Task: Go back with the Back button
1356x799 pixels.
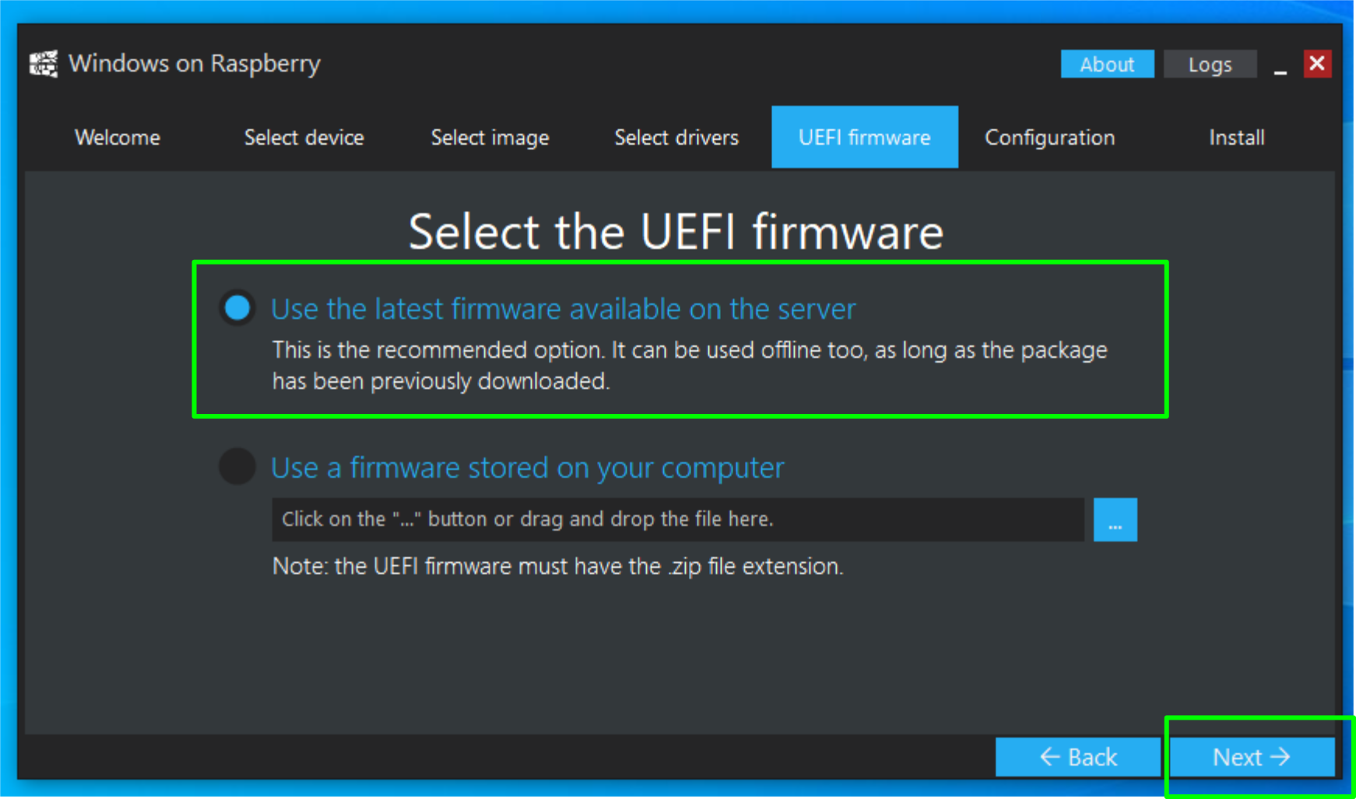Action: point(1077,757)
